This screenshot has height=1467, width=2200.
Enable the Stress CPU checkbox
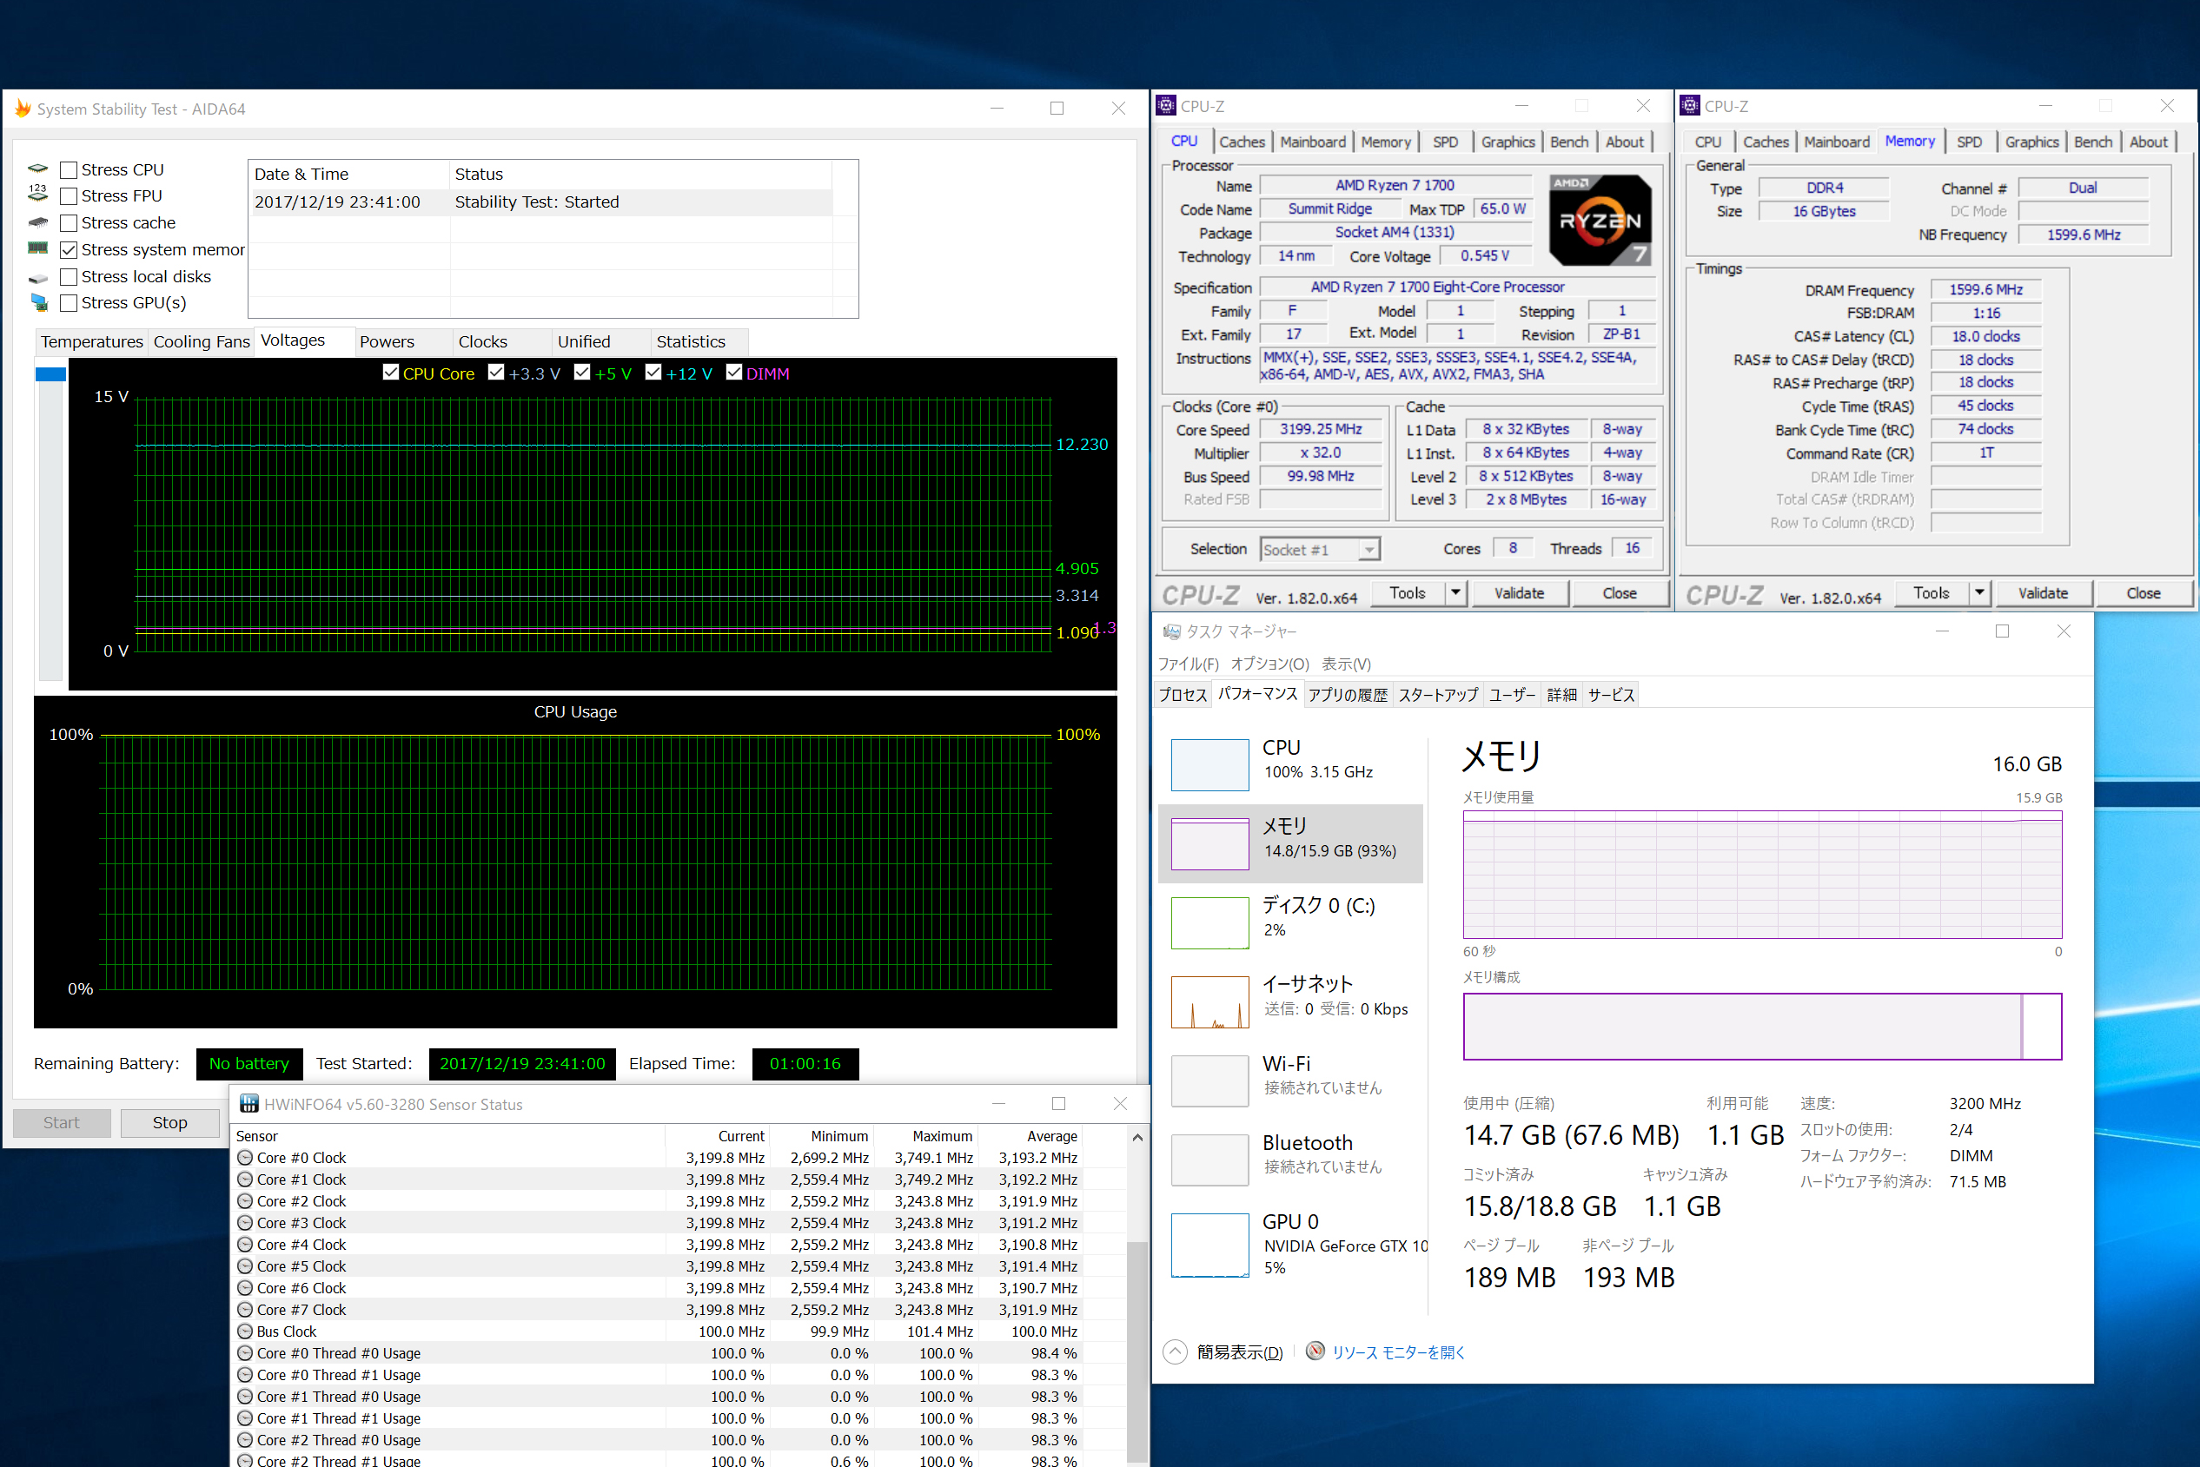[69, 170]
